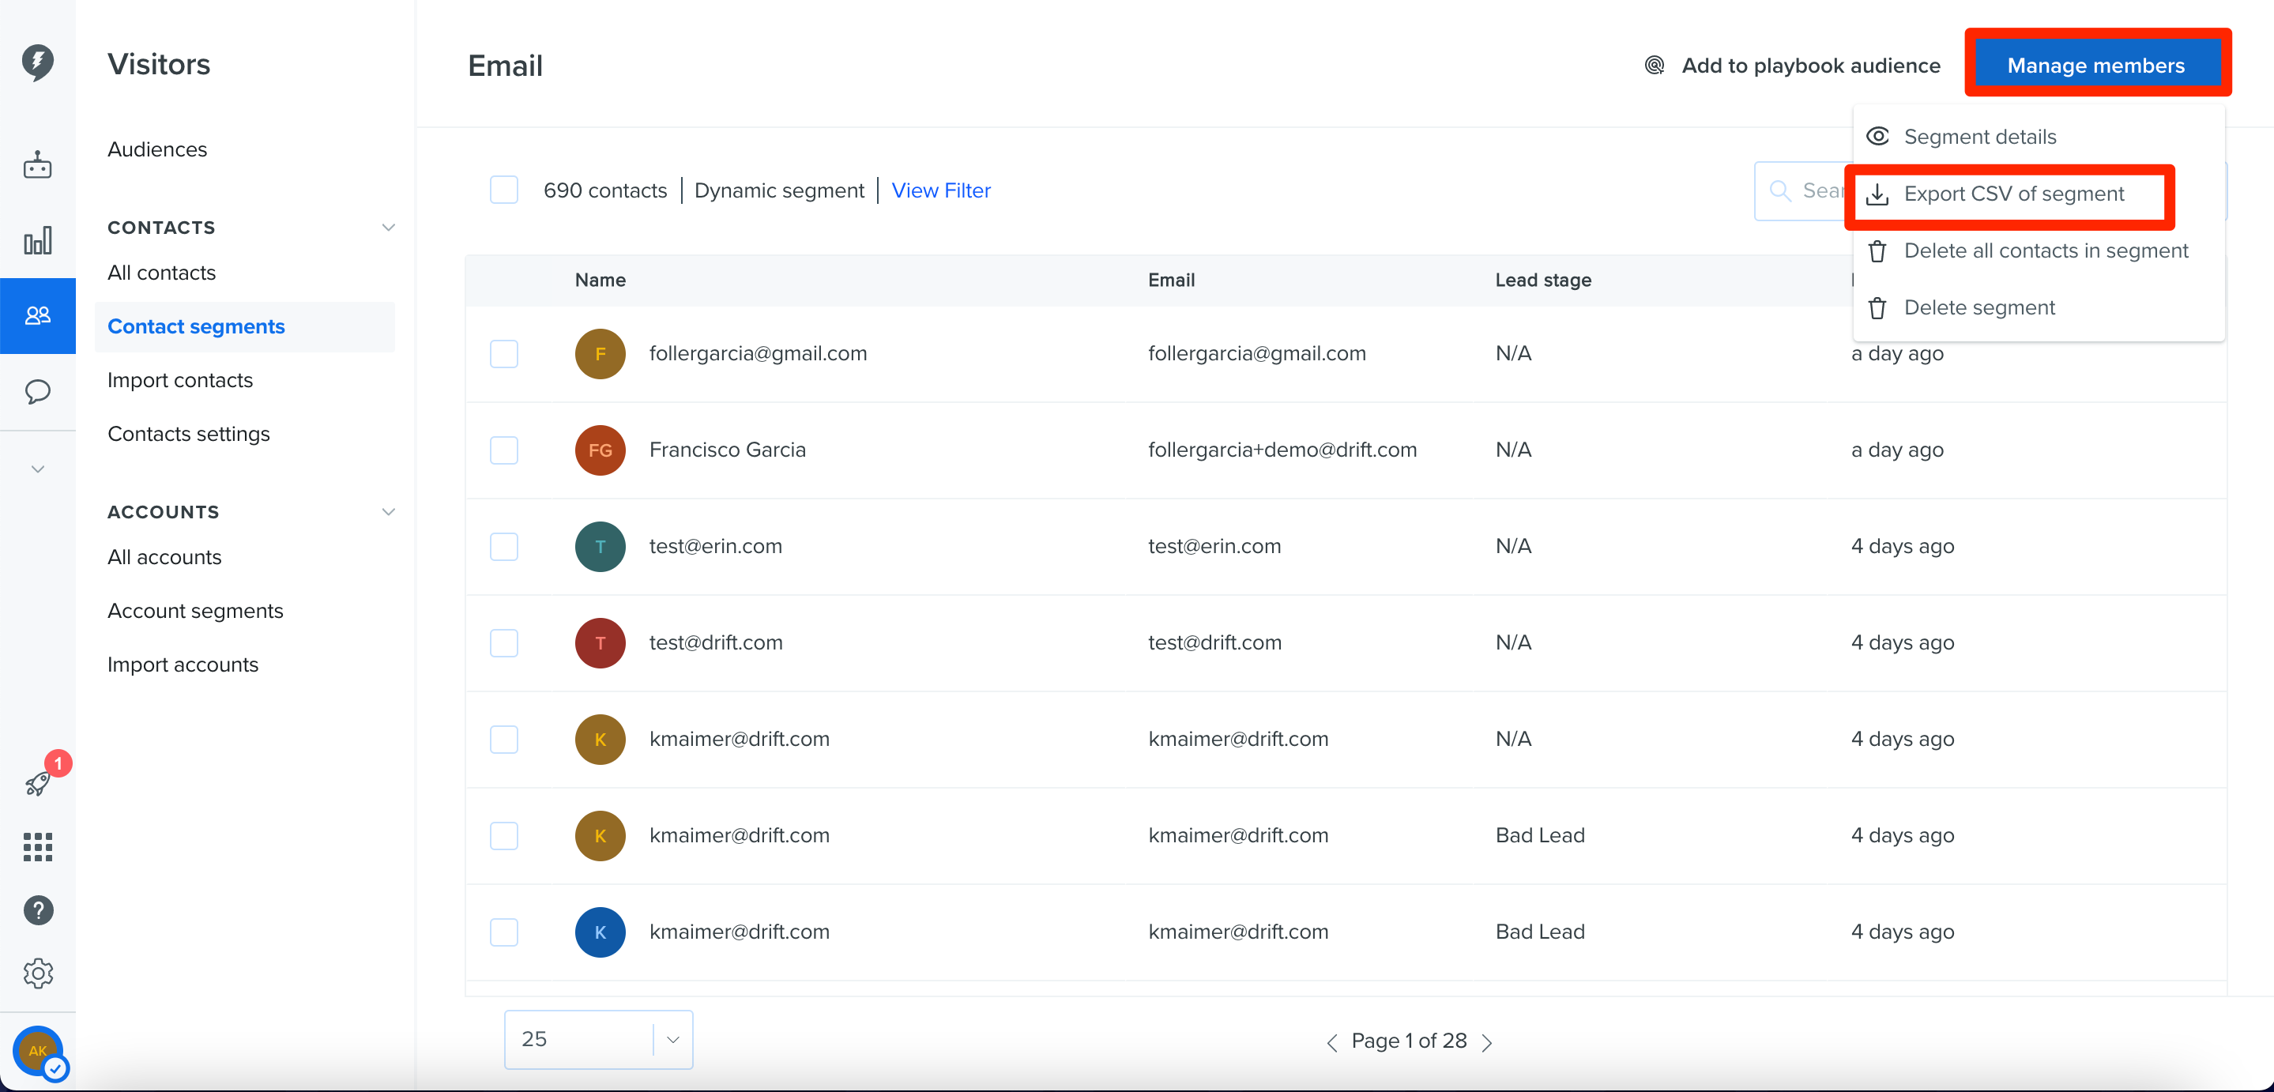Go to the next page arrow
The width and height of the screenshot is (2274, 1092).
(x=1488, y=1041)
